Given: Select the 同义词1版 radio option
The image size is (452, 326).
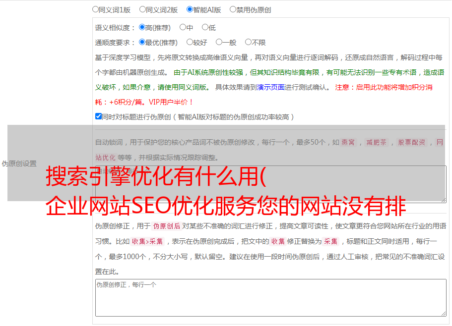Looking at the screenshot, I should (95, 9).
